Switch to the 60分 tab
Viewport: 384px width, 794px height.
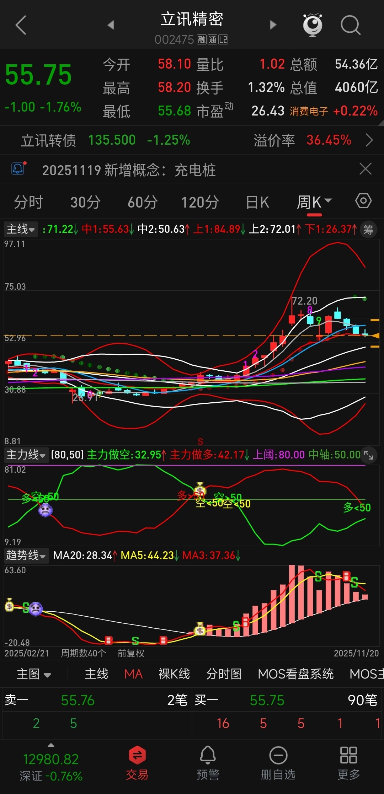click(143, 202)
